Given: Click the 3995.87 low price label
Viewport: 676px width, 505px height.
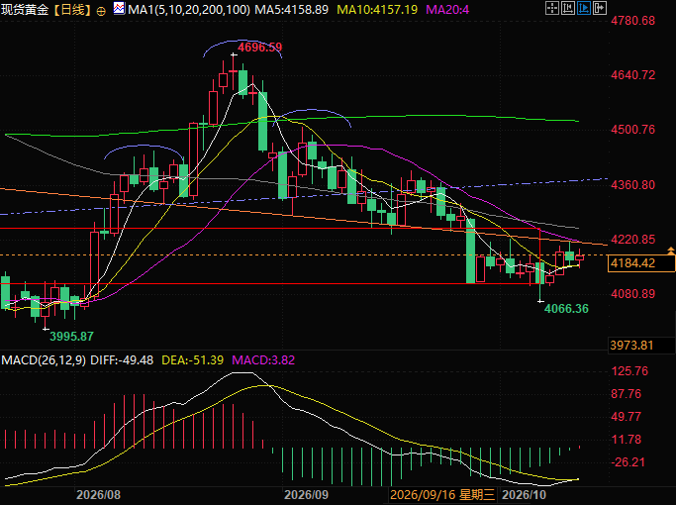Looking at the screenshot, I should [71, 336].
